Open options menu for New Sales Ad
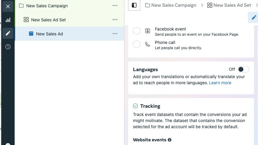Viewport: 258px width, 145px height. coord(115,34)
